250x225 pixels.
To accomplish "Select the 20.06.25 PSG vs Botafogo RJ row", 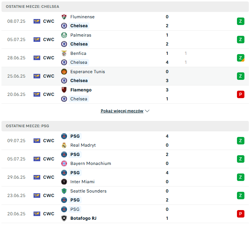I will tap(125, 214).
